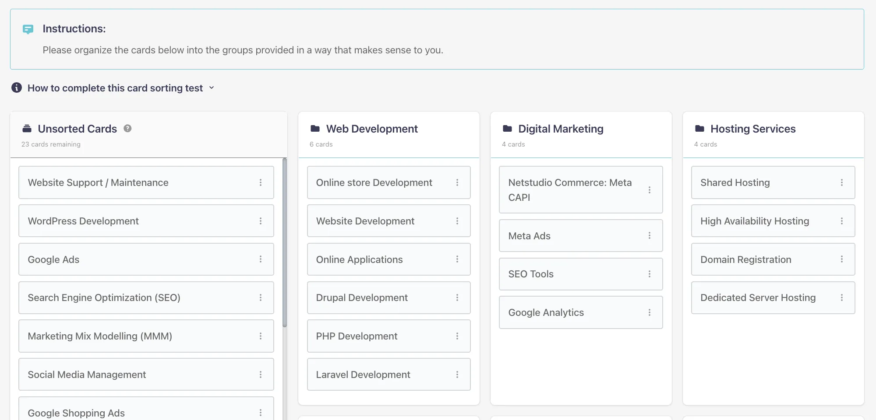The width and height of the screenshot is (876, 420).
Task: Open kebab menu on Meta Ads card
Action: [x=650, y=236]
